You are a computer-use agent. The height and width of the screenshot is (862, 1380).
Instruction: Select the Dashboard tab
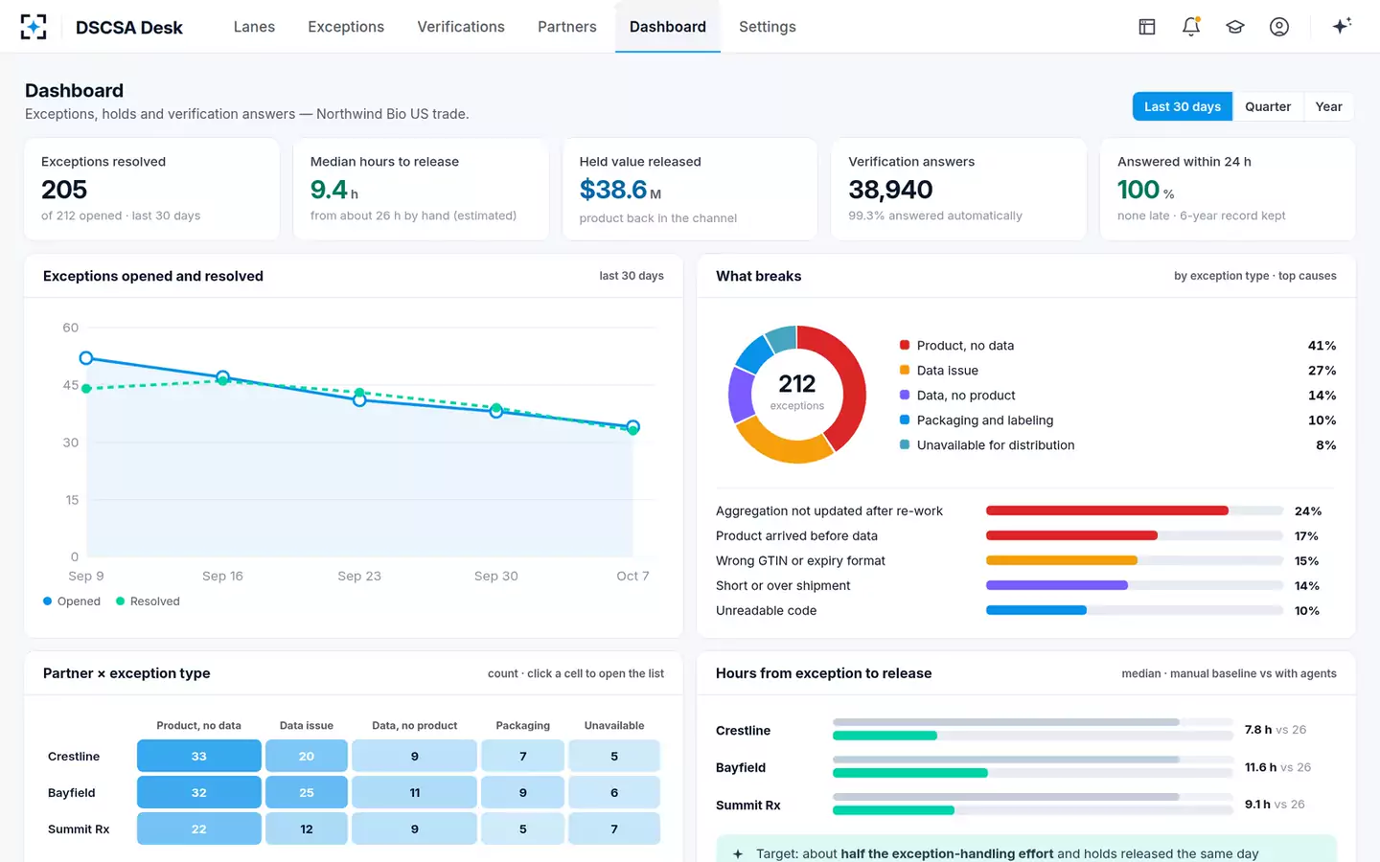pyautogui.click(x=668, y=27)
